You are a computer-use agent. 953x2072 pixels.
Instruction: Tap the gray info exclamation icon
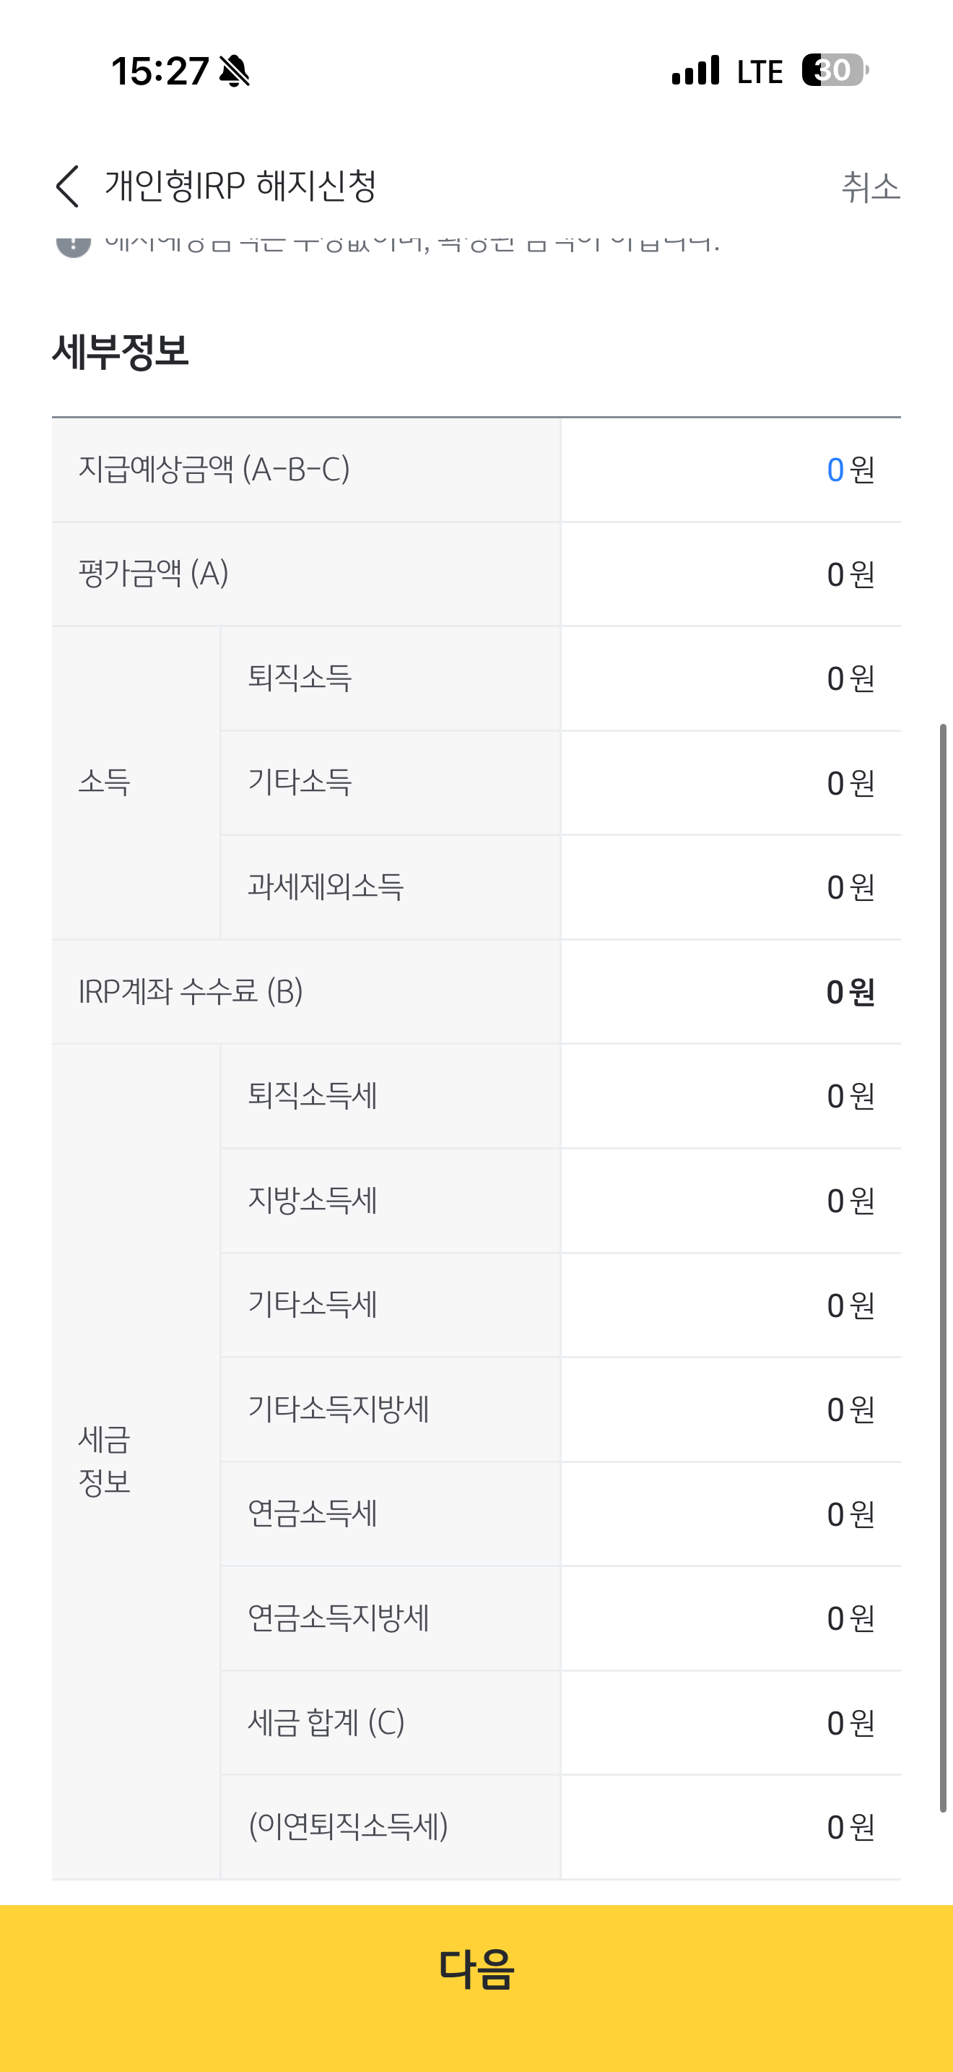point(73,243)
